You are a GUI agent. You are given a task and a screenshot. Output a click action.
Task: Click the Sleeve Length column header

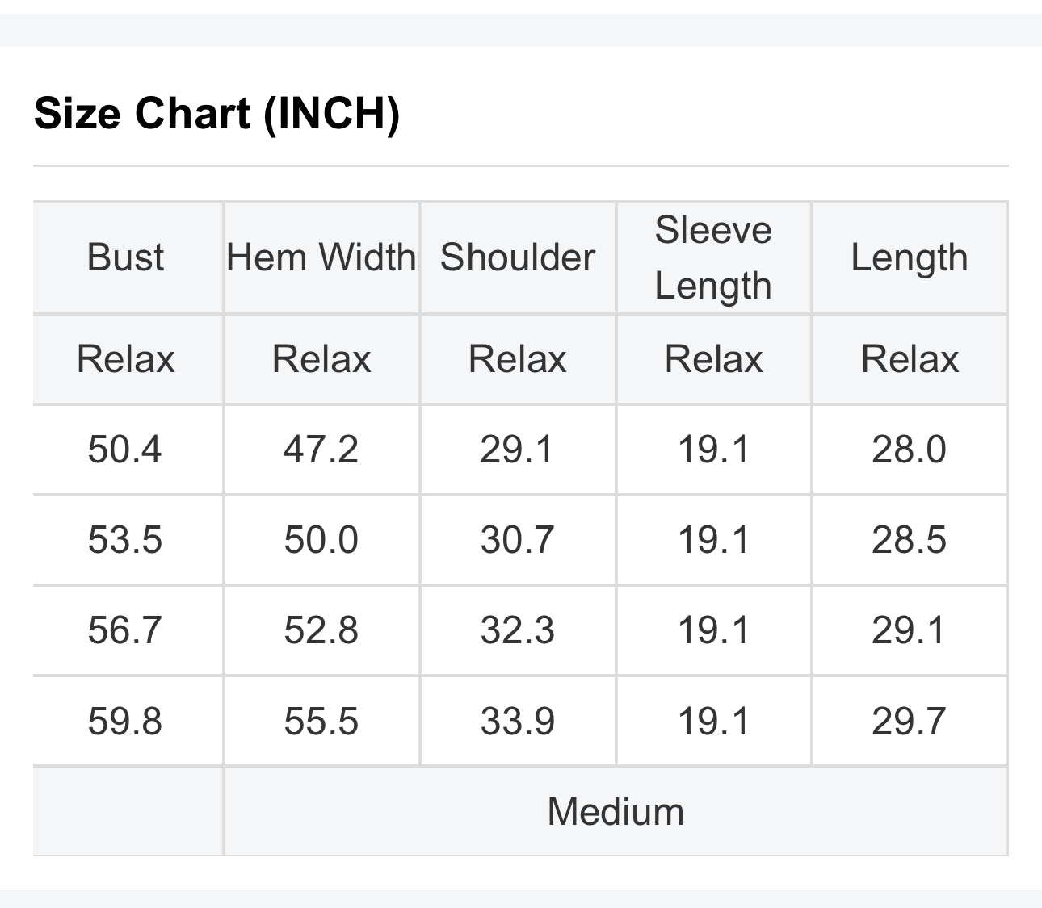pos(713,258)
